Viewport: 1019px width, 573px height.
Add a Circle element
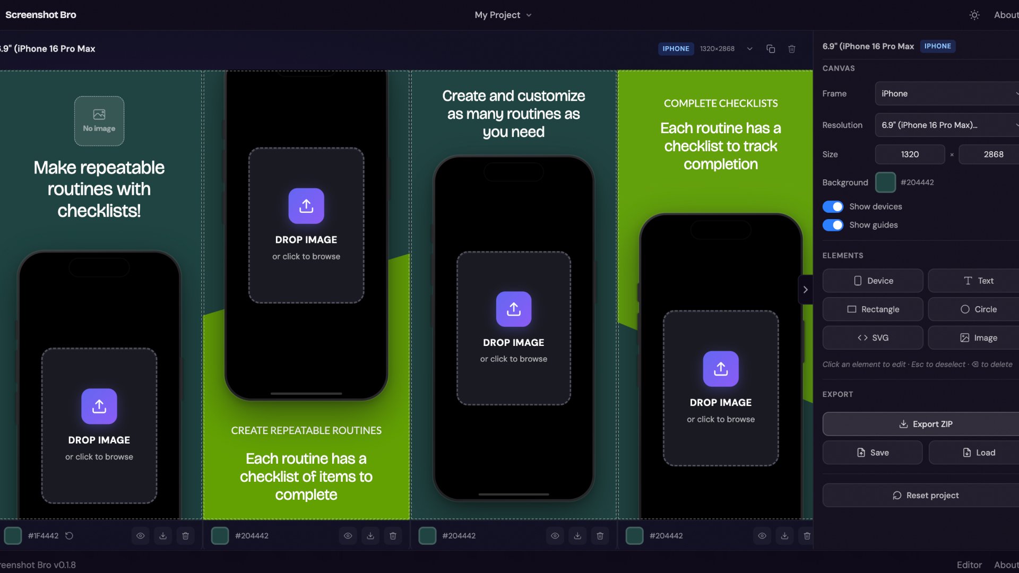tap(973, 309)
